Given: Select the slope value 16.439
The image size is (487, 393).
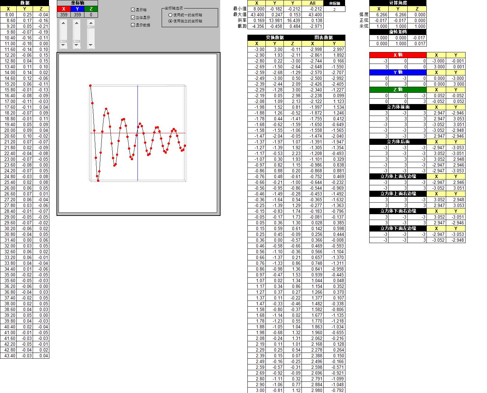Looking at the screenshot, I should click(293, 20).
